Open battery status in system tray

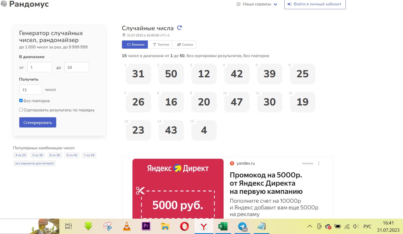(x=337, y=226)
